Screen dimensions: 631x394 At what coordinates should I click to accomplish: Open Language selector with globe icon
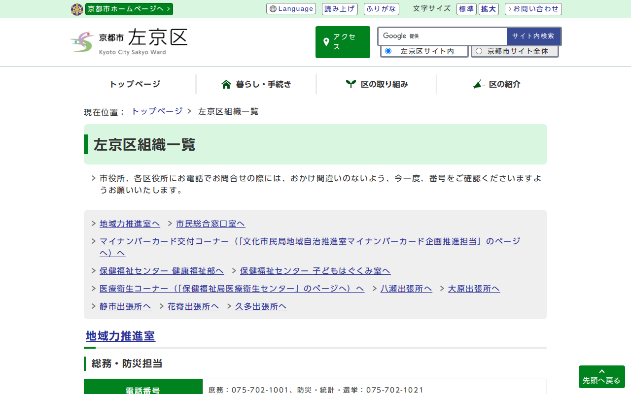tap(291, 9)
